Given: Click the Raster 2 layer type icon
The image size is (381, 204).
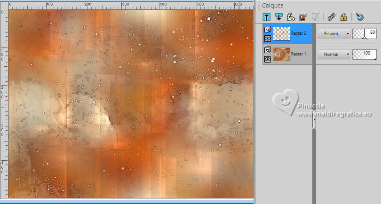Looking at the screenshot, I should pos(268,29).
